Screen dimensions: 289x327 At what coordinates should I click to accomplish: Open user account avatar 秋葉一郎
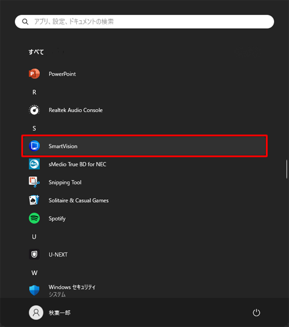36,313
